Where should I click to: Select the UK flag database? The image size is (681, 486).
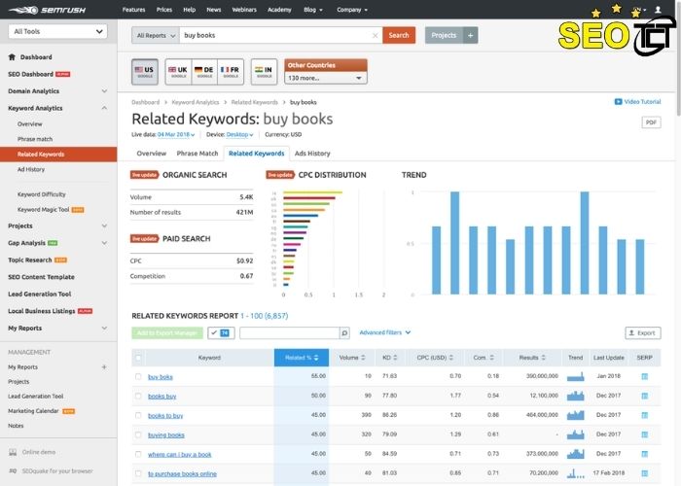pos(178,72)
